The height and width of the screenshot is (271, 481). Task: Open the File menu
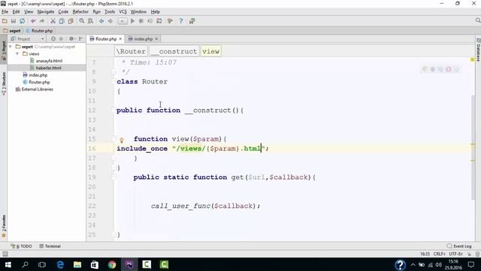[5, 12]
